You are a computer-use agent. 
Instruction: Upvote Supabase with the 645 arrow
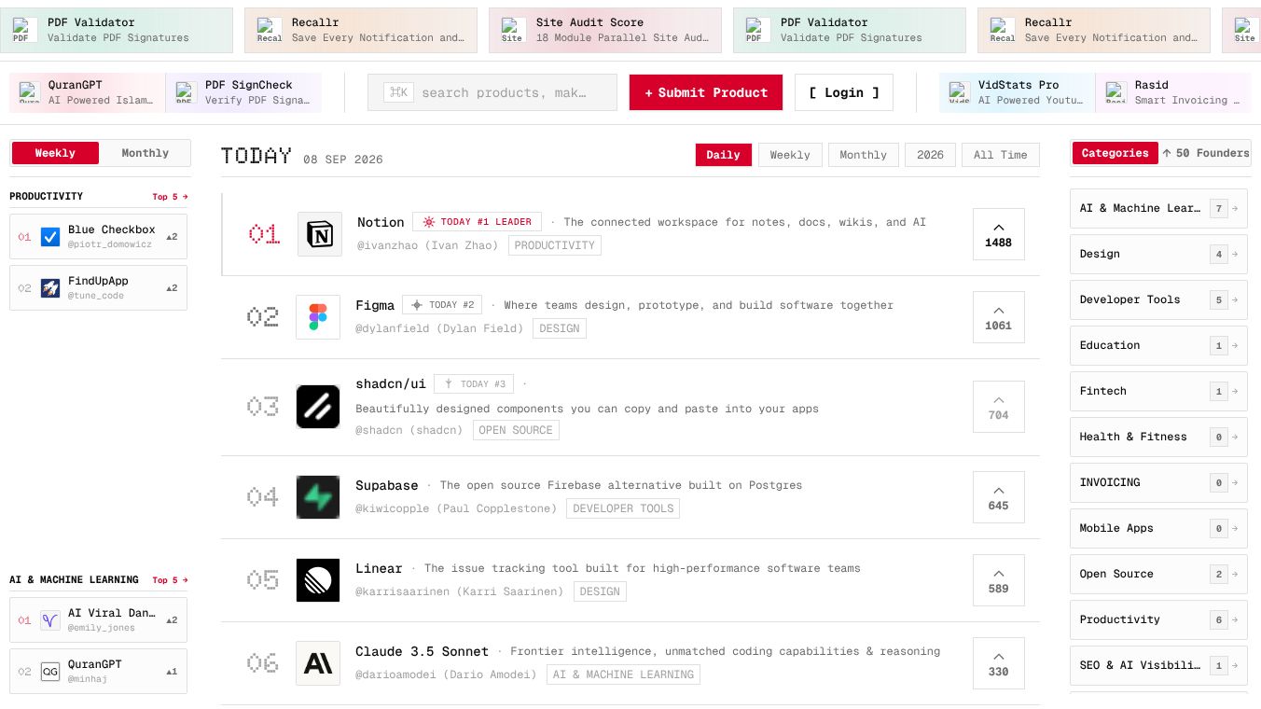tap(998, 497)
